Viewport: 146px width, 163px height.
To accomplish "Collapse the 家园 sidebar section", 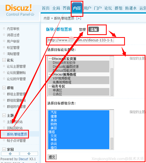I will pyautogui.click(x=4, y=149).
